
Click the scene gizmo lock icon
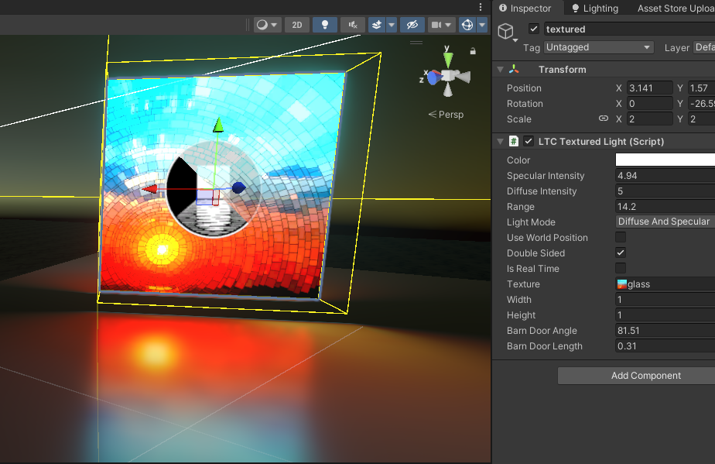(473, 51)
